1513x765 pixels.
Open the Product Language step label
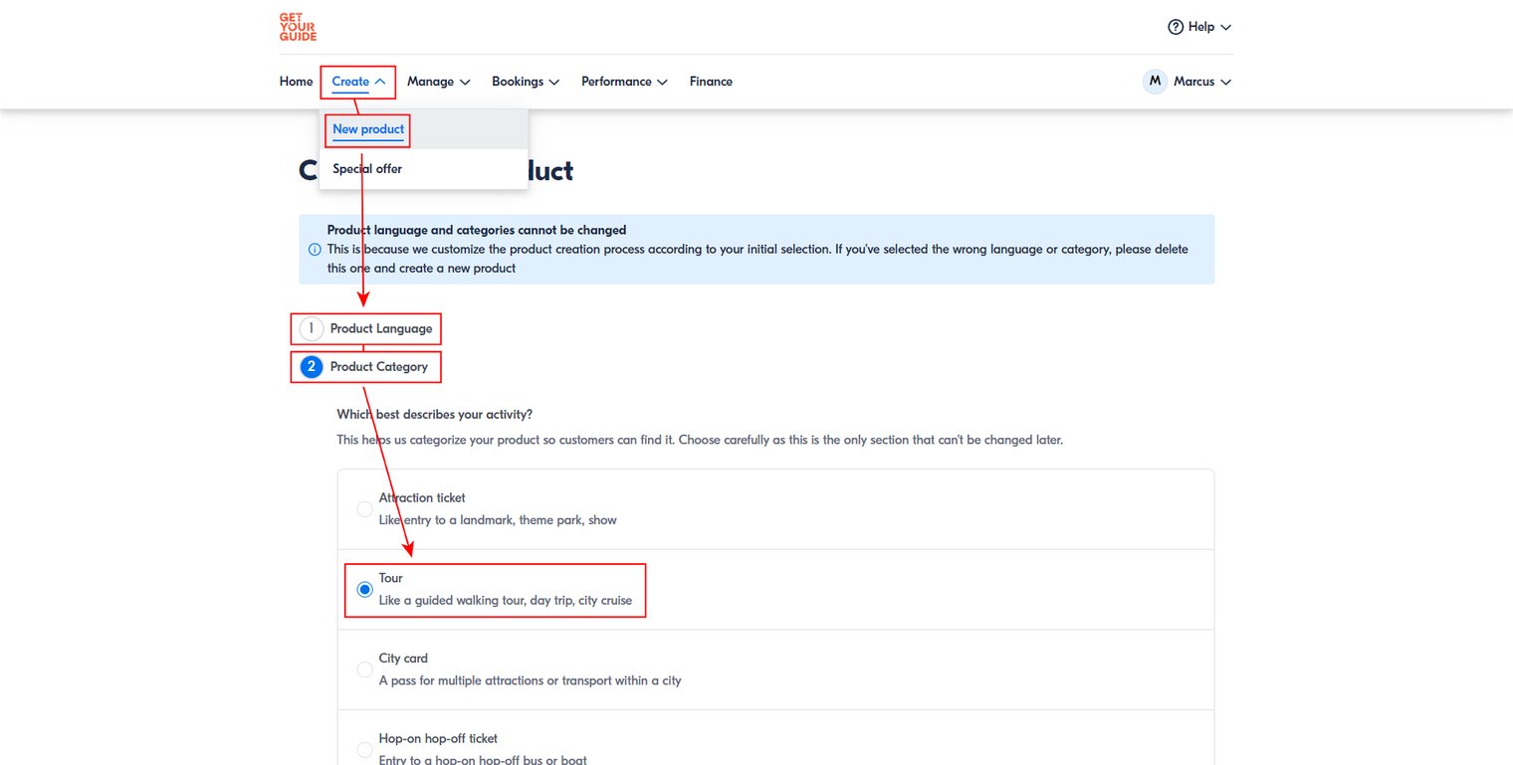tap(381, 328)
